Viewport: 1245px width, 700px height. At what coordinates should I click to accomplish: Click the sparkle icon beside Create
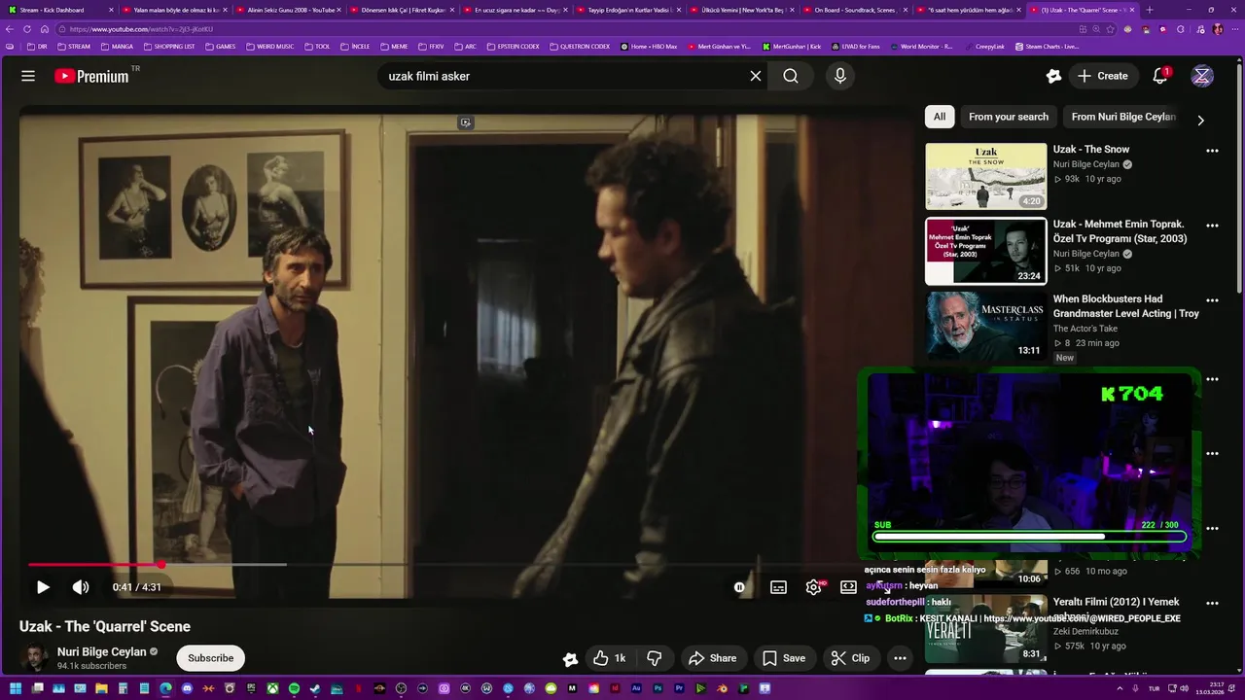point(1053,76)
